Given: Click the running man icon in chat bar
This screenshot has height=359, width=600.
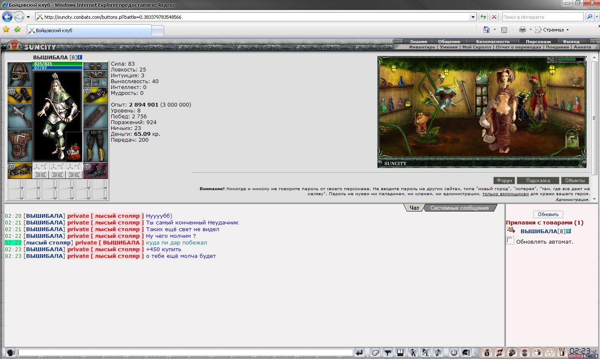Looking at the screenshot, I should click(x=413, y=353).
